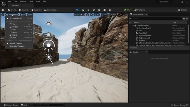The height and width of the screenshot is (107, 190).
Task: Open the Perspective viewport type dropdown
Action: (x=12, y=15)
